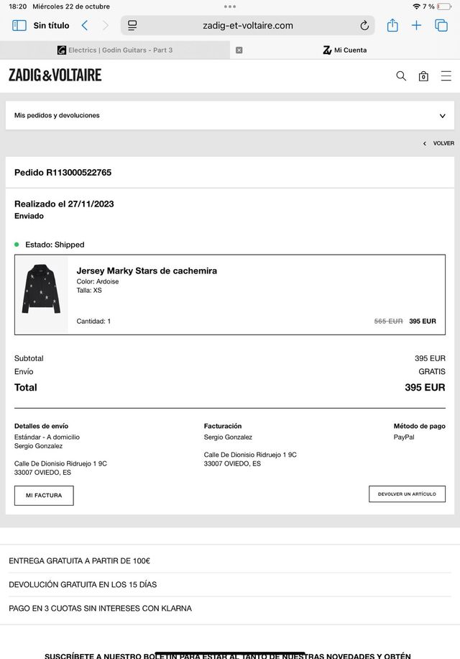Add a new tab with plus icon

pos(416,25)
